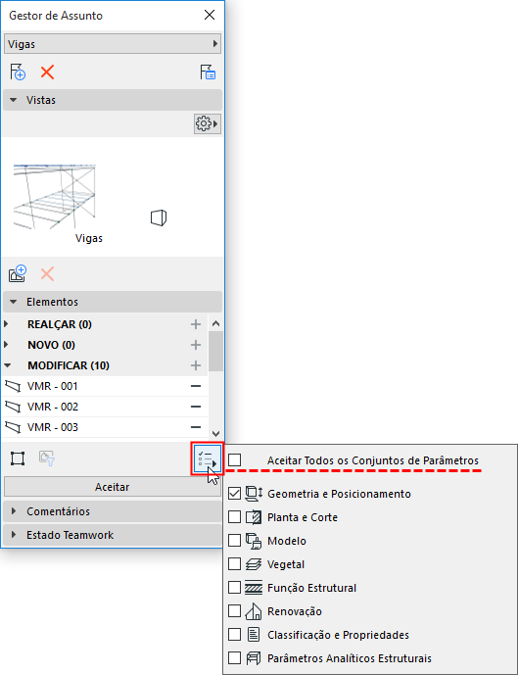Expand the Estado Teamwork section
The height and width of the screenshot is (675, 518).
(14, 535)
